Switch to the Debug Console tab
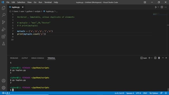Viewport: 169px width, 95px height. tap(37, 58)
